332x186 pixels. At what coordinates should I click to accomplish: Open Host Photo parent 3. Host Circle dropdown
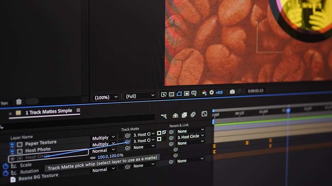[190, 137]
